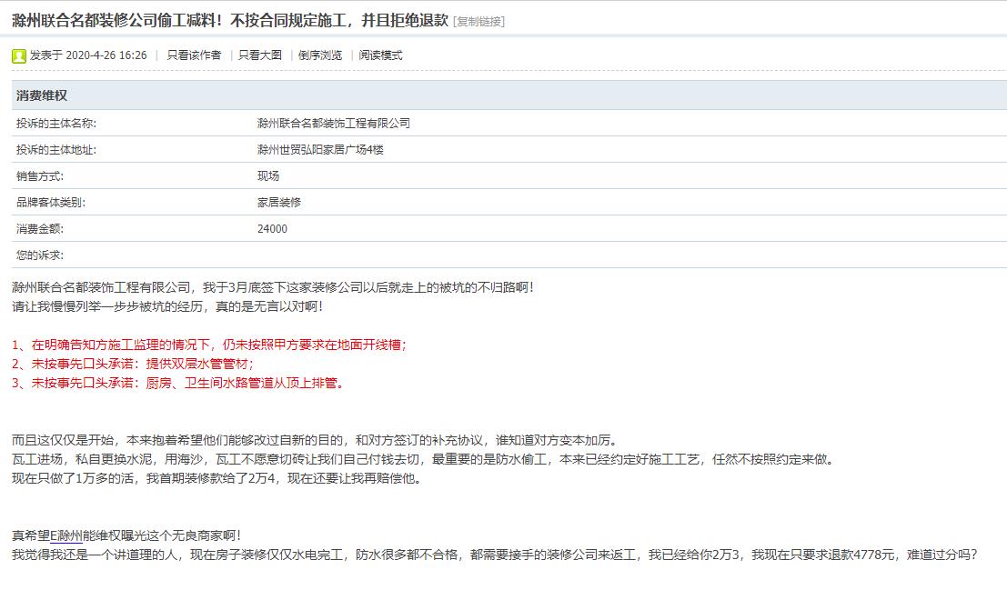Click the post date 发表于 2020-4-26 16:26
The height and width of the screenshot is (590, 1007).
click(88, 55)
